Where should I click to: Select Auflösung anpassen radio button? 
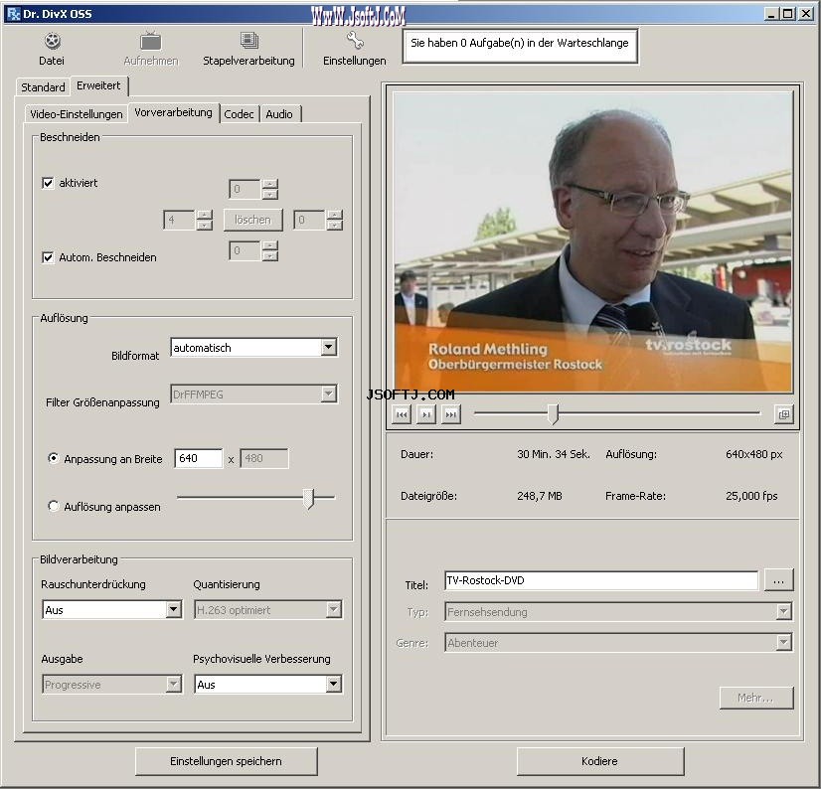(x=53, y=506)
